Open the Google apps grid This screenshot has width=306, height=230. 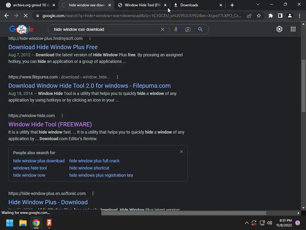tap(293, 29)
